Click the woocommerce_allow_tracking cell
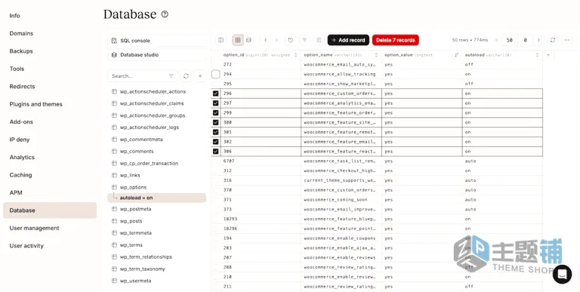This screenshot has width=580, height=292. point(341,74)
